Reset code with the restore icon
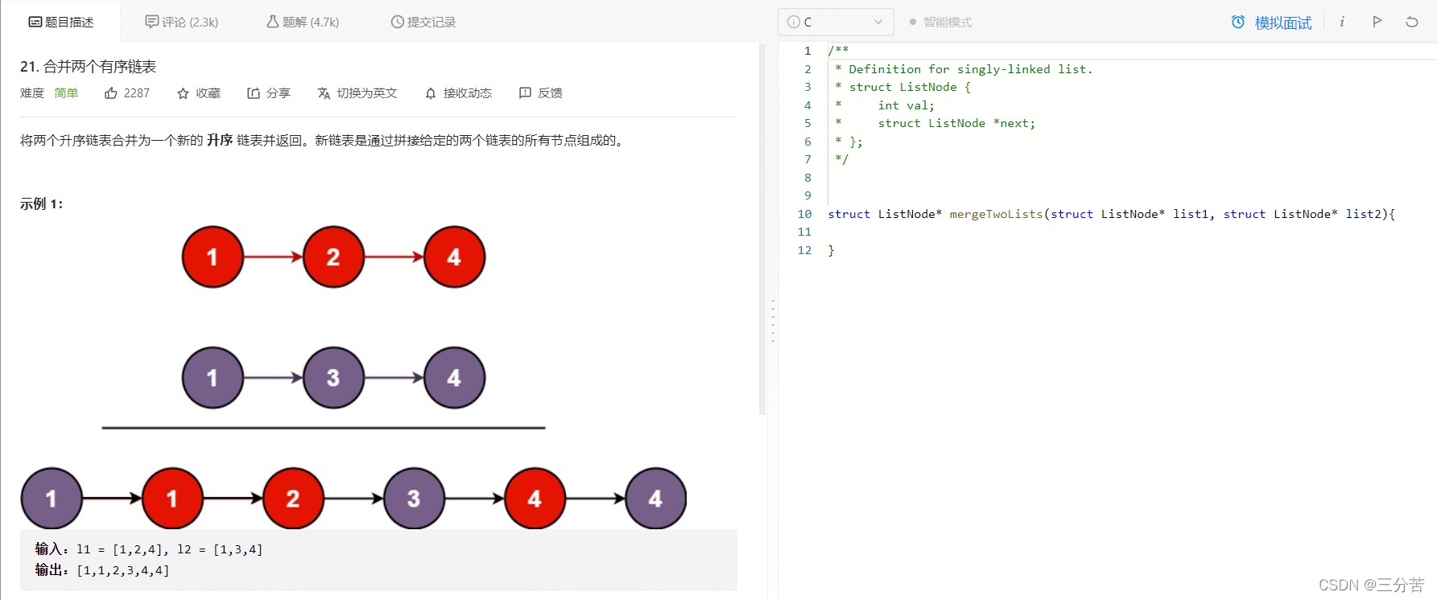Viewport: 1437px width, 600px height. [1411, 22]
